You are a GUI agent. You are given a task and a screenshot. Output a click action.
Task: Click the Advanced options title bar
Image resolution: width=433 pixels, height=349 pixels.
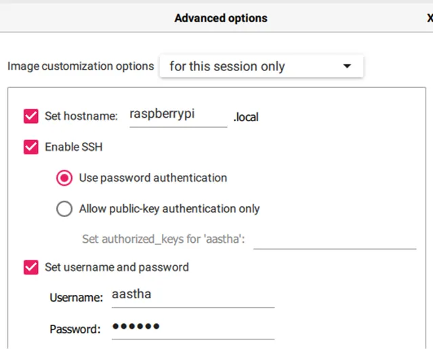(x=221, y=18)
